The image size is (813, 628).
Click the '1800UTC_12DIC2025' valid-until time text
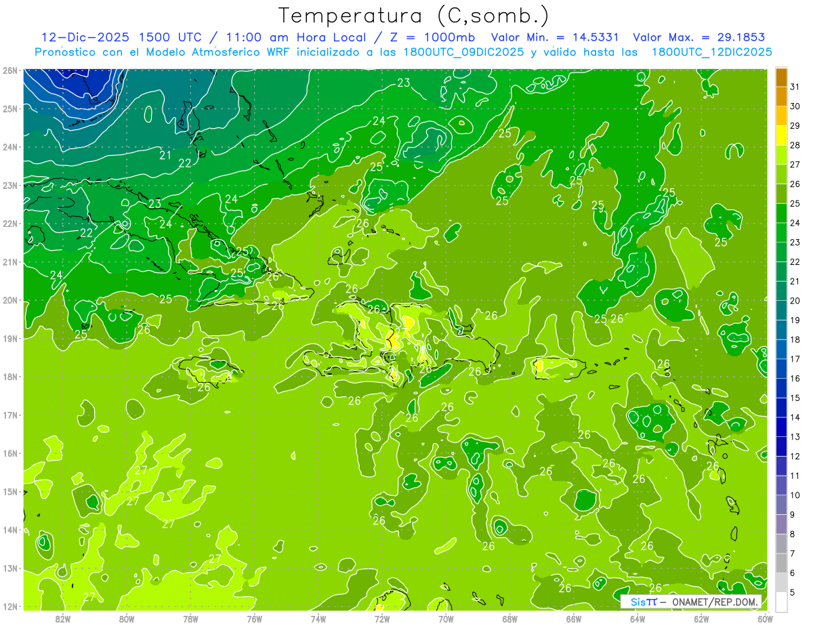[711, 52]
